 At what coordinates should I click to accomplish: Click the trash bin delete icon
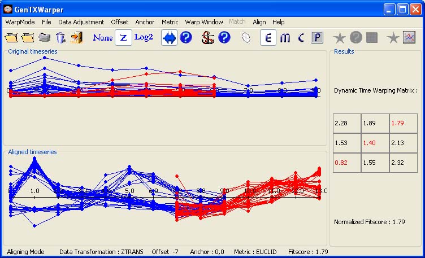point(60,38)
